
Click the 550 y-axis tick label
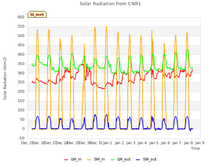[x=21, y=26]
